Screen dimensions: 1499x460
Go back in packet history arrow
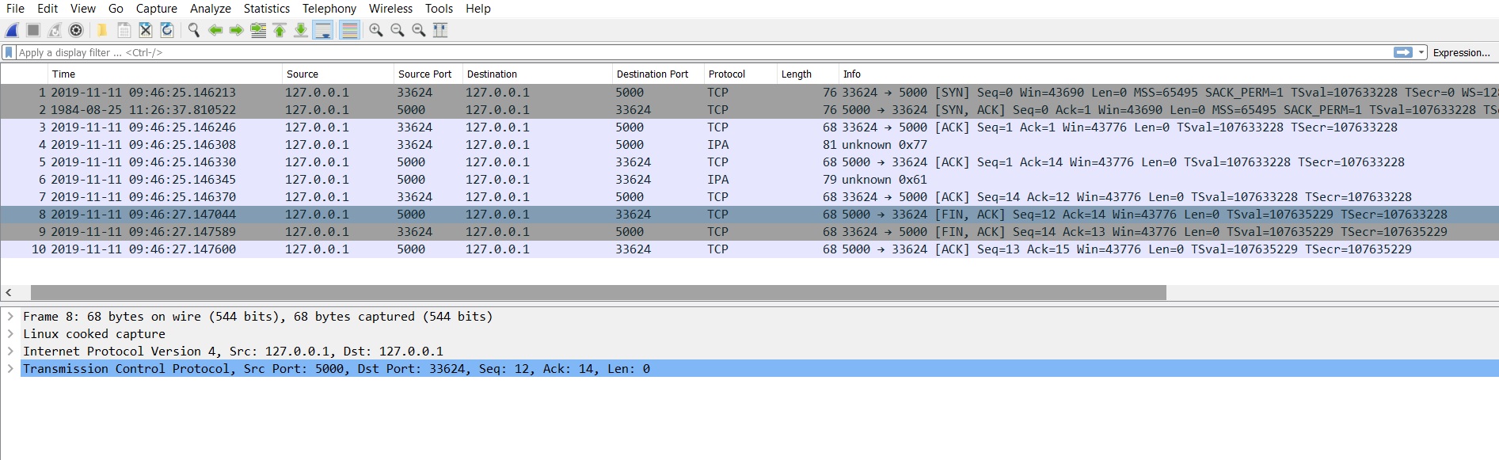(x=215, y=30)
